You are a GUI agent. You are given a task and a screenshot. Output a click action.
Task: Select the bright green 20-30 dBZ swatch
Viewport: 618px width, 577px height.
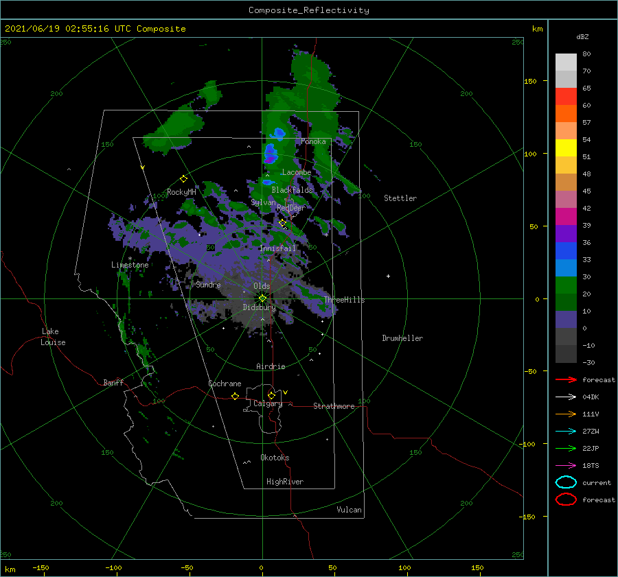566,285
